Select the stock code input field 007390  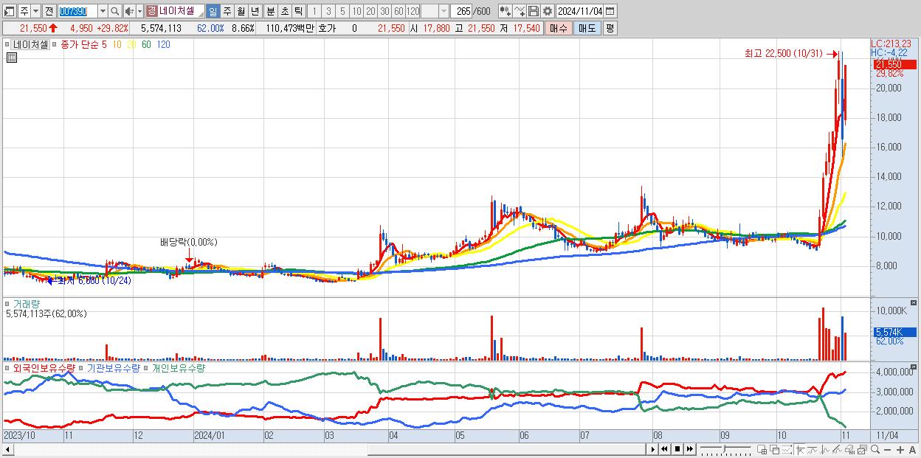tap(77, 12)
